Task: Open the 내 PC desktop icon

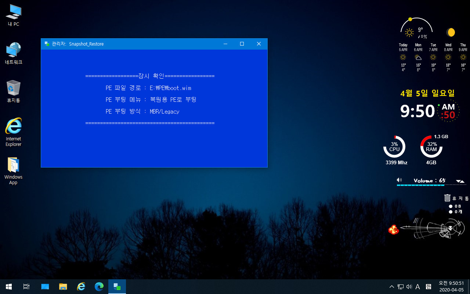Action: pyautogui.click(x=14, y=15)
